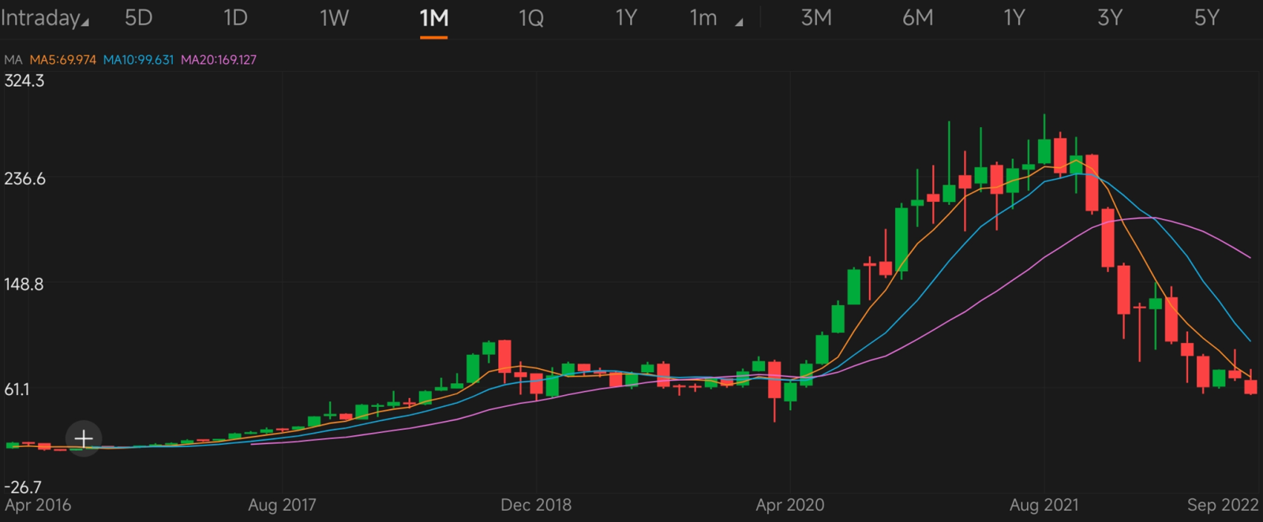
Task: Expand the 1m minute interval dropdown
Action: [x=714, y=18]
